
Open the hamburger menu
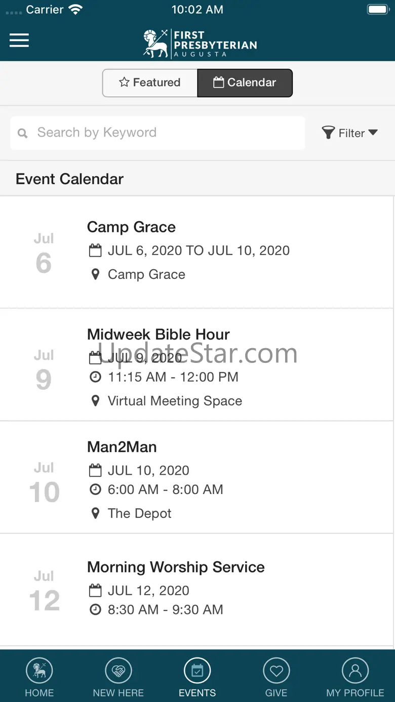(19, 40)
